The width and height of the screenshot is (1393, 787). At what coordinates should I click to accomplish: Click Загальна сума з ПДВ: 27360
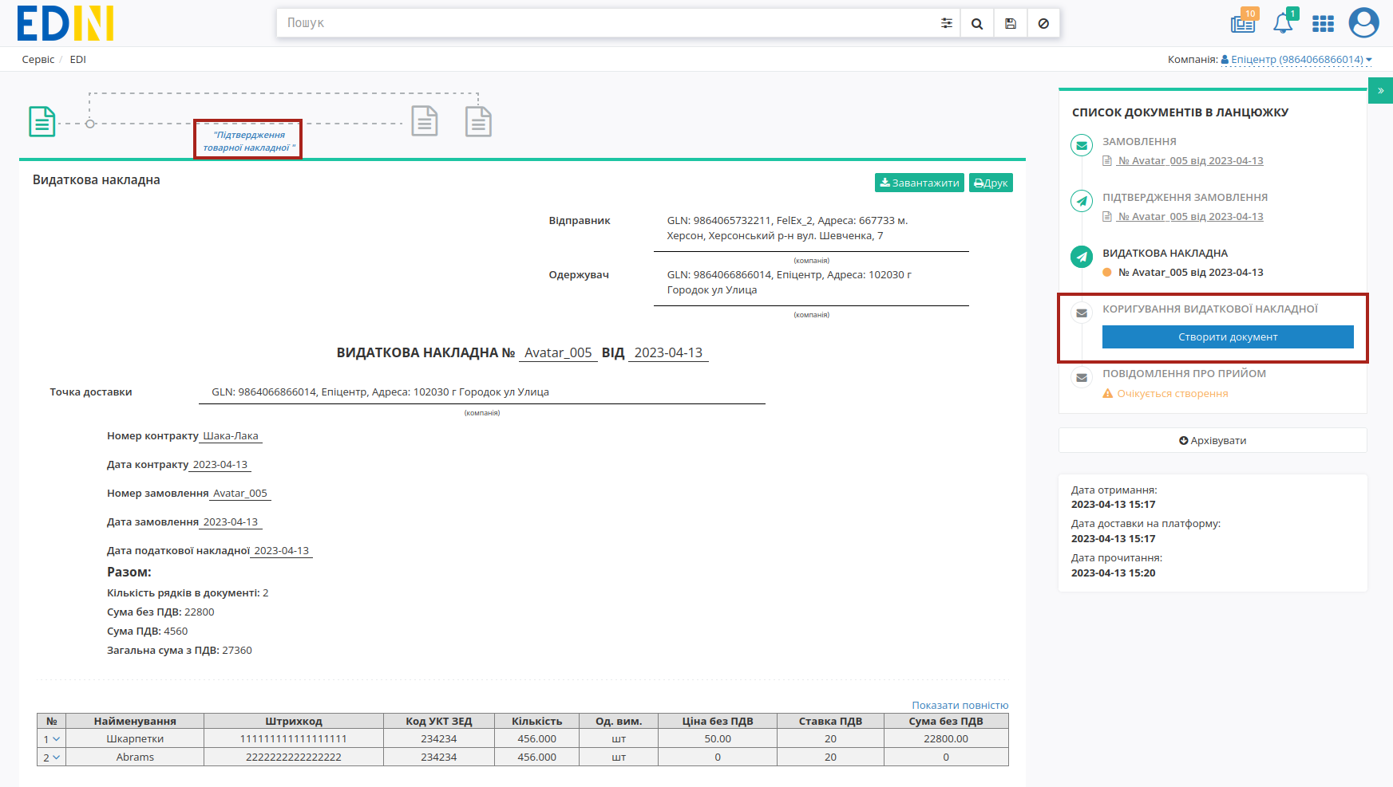point(180,650)
